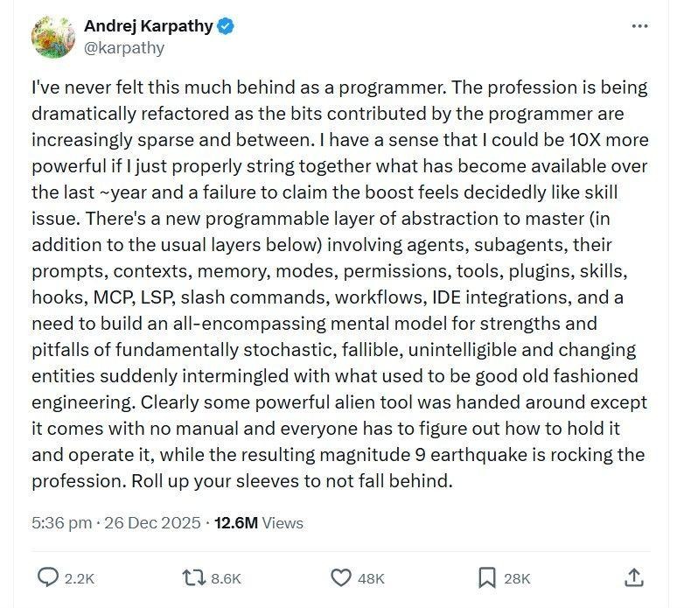Open the three-dot more options menu
This screenshot has height=608, width=698.
point(639,26)
